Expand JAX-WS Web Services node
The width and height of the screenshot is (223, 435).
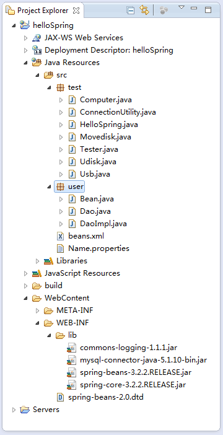25,38
